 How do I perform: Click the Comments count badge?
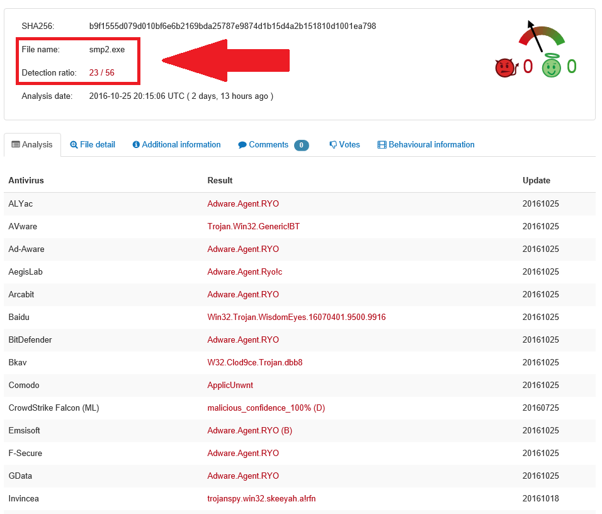click(x=302, y=146)
